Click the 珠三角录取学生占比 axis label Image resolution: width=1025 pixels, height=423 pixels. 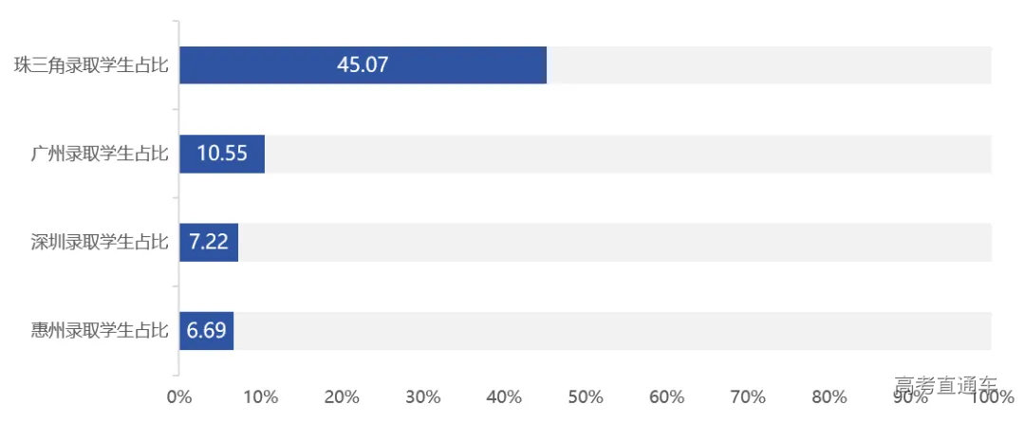pos(91,65)
